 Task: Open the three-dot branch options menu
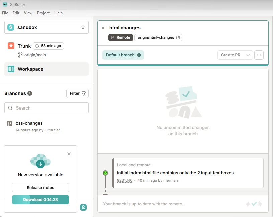pyautogui.click(x=259, y=55)
